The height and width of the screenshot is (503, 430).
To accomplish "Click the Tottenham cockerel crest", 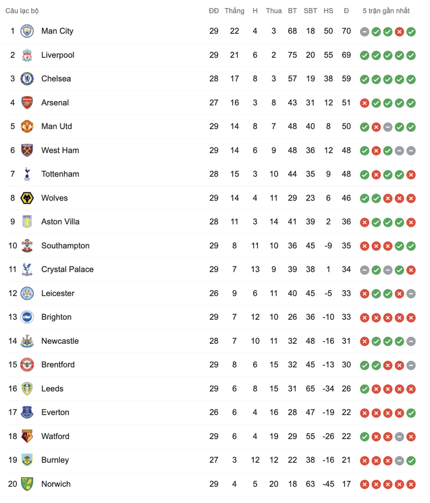I will click(27, 174).
